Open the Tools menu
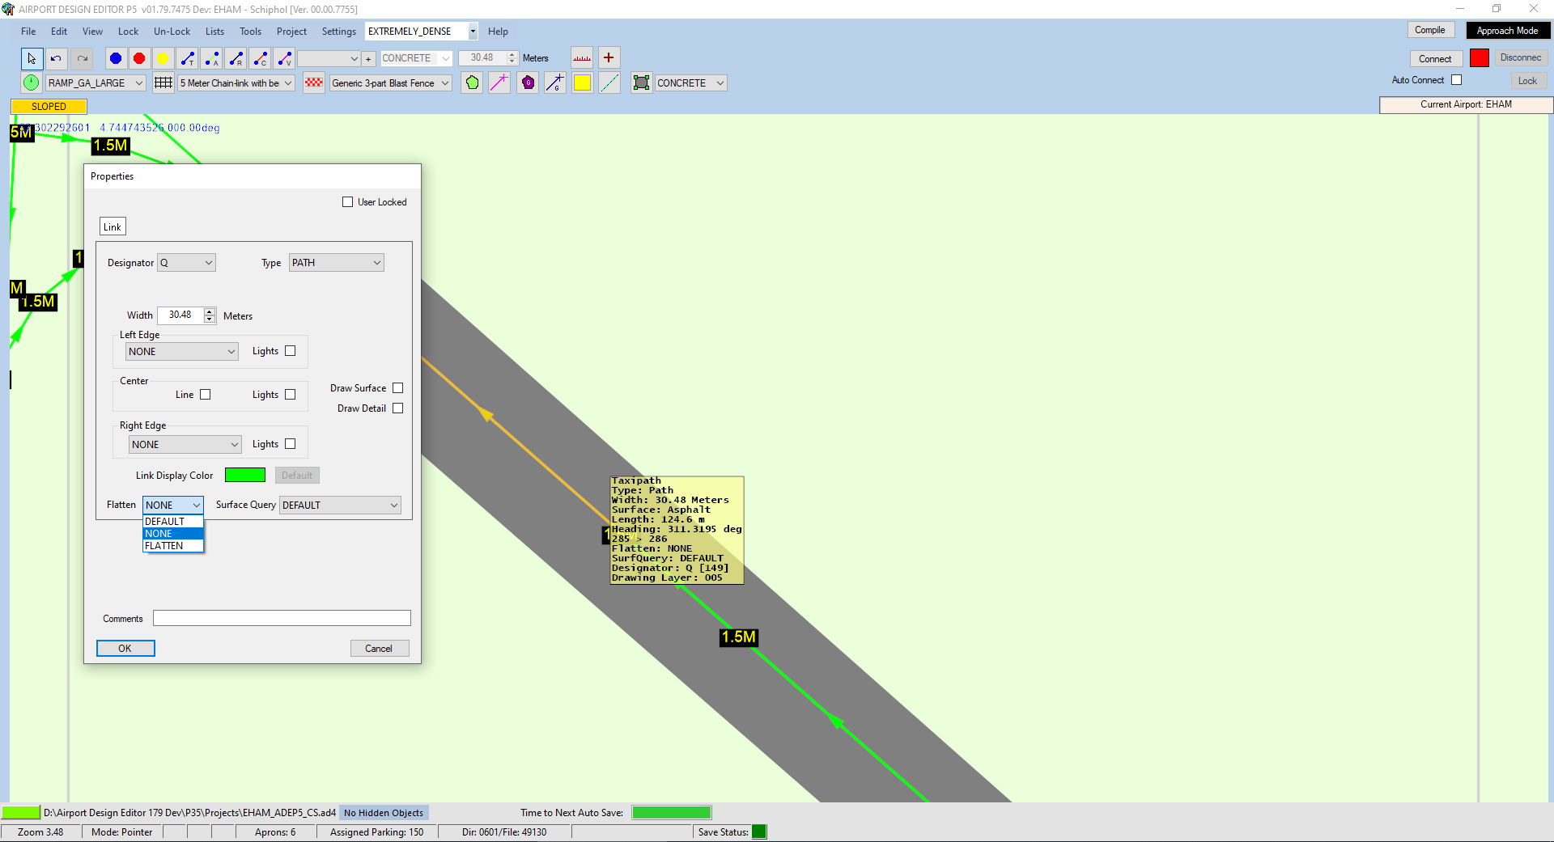 click(250, 32)
